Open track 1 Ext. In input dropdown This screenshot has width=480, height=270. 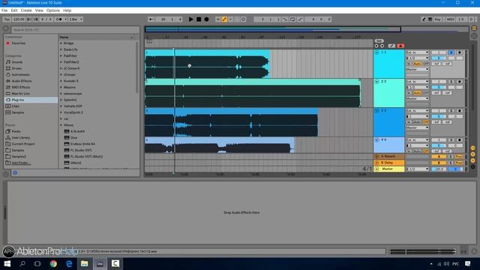click(417, 52)
